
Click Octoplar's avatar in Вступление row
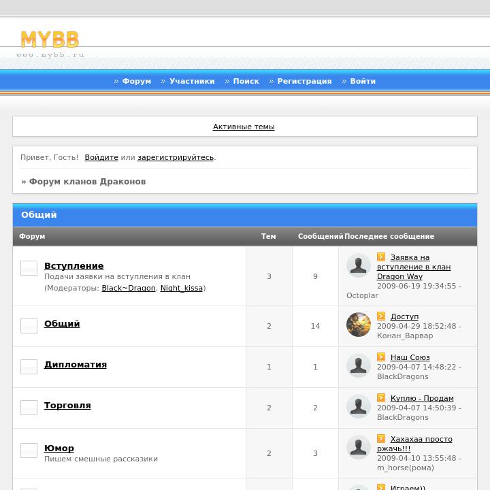pos(359,265)
